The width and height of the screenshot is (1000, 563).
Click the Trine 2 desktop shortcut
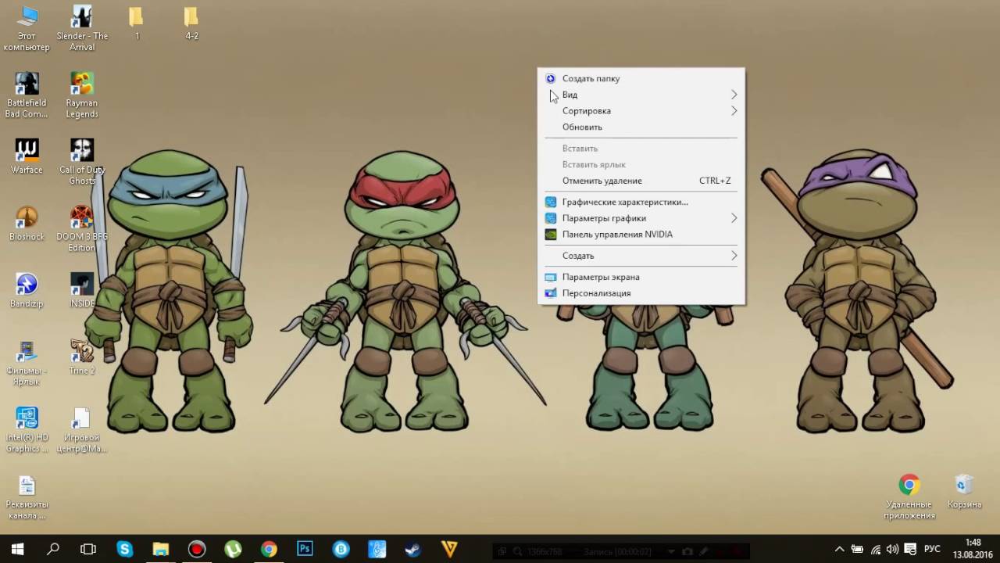tap(82, 357)
